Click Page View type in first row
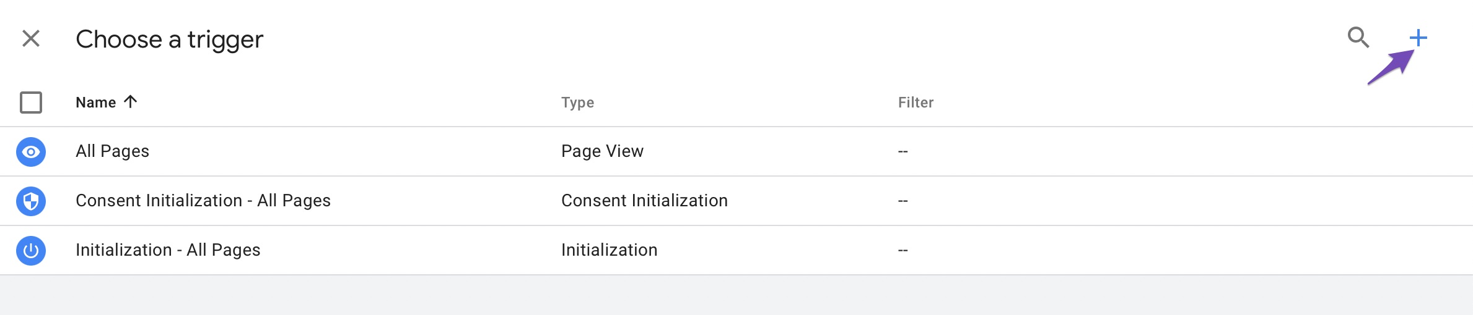This screenshot has height=315, width=1473. [602, 151]
